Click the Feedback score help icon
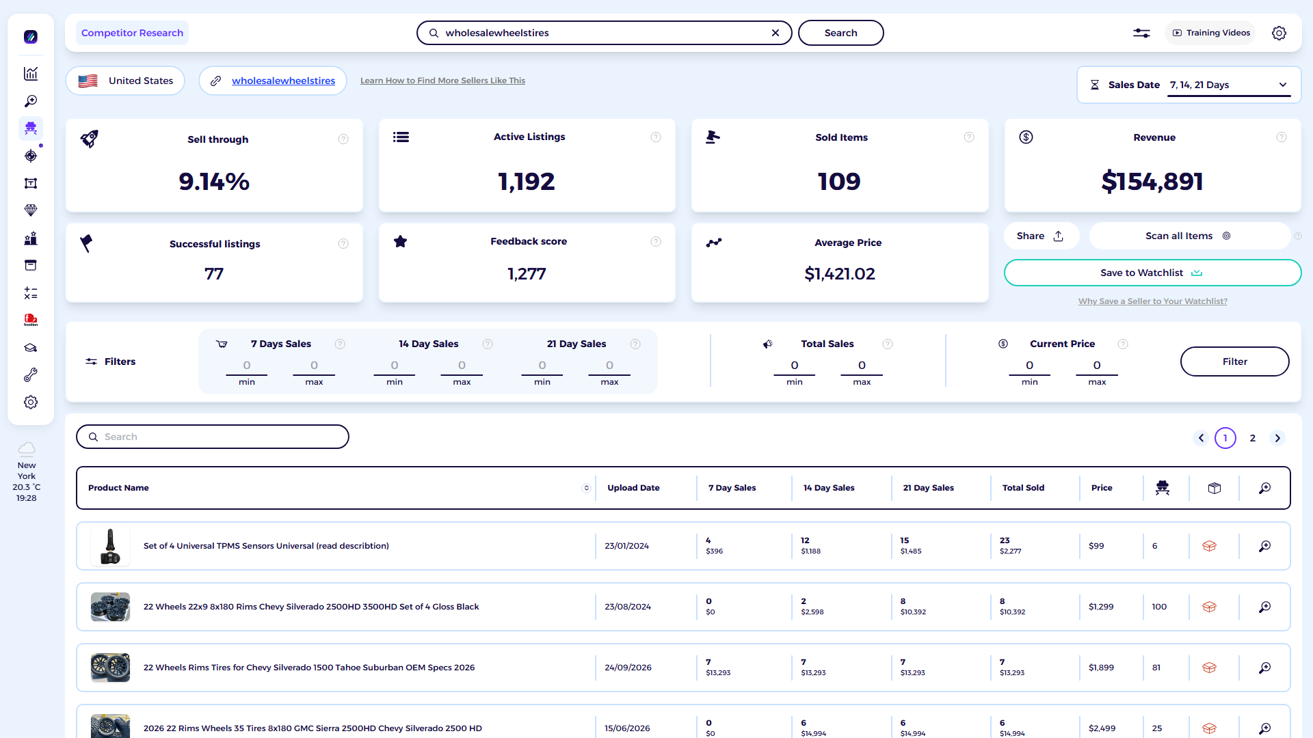Image resolution: width=1313 pixels, height=738 pixels. (656, 241)
